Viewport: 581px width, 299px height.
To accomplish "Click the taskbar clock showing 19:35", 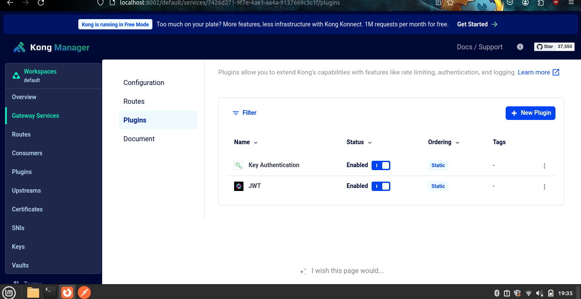I will tap(565, 293).
